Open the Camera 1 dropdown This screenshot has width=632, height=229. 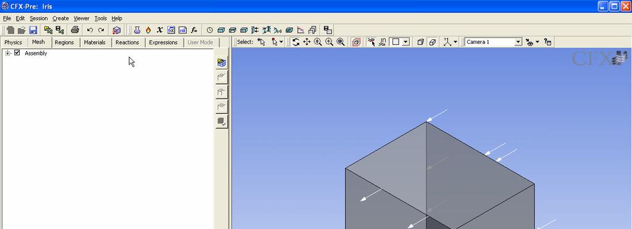518,42
